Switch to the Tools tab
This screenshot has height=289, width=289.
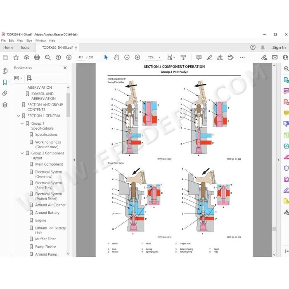coord(25,47)
